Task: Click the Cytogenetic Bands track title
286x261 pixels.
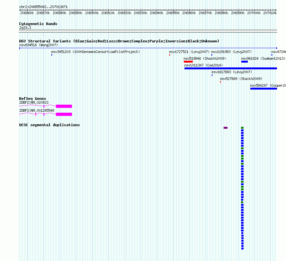Action: [38, 24]
